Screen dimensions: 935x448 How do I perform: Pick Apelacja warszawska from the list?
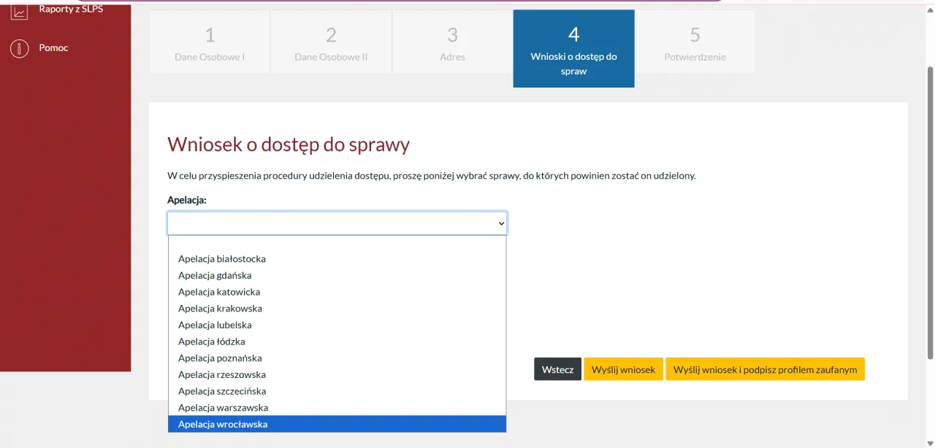click(x=221, y=407)
